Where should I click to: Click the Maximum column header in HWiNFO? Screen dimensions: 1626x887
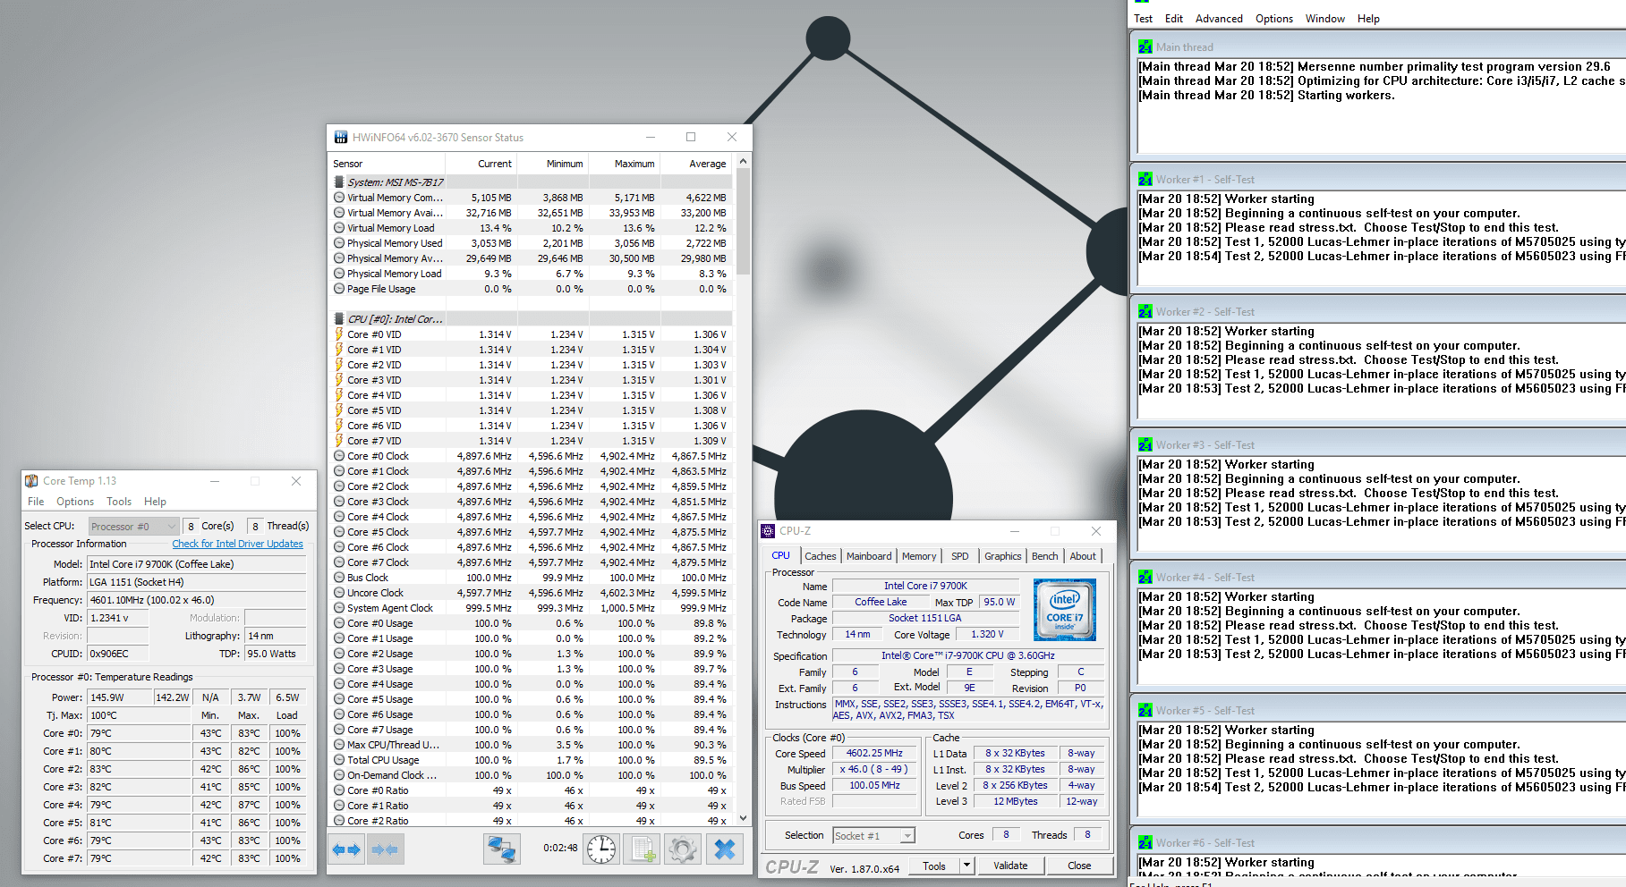pos(624,164)
